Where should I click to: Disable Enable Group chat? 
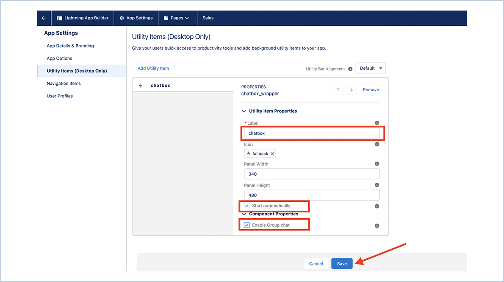click(x=246, y=225)
